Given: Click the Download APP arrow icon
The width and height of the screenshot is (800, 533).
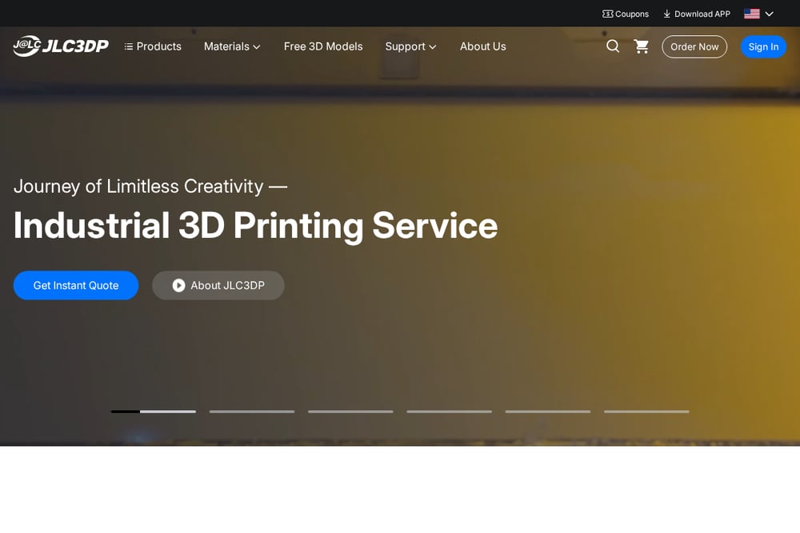Looking at the screenshot, I should [667, 14].
